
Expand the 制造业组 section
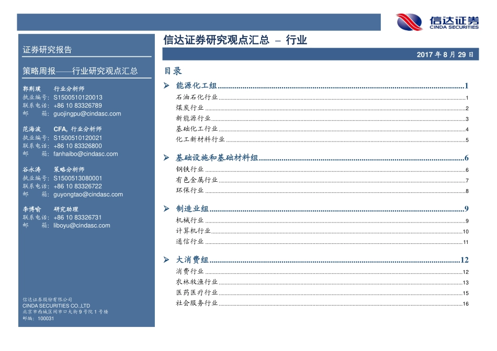tap(190, 208)
